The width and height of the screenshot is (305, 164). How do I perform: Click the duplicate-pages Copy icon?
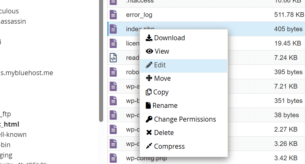tap(149, 92)
